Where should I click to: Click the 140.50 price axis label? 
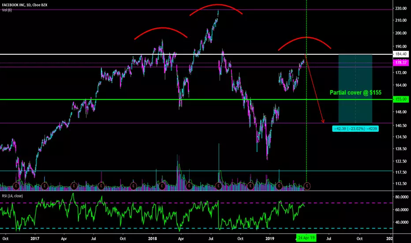click(401, 125)
